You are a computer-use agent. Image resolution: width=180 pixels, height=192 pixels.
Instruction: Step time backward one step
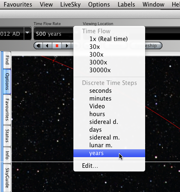point(39,46)
